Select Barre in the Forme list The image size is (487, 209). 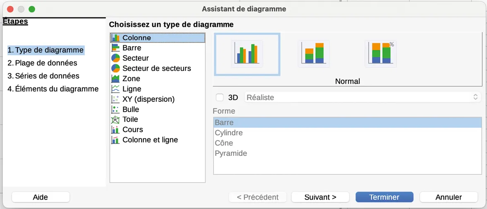pyautogui.click(x=347, y=122)
